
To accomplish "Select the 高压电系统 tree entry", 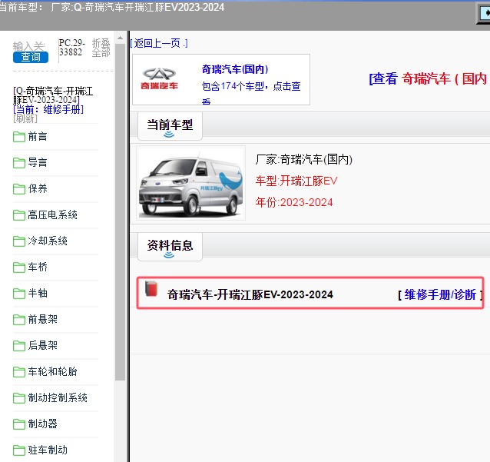I will point(52,215).
